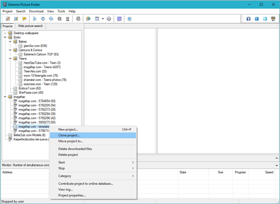This screenshot has height=204, width=280.
Task: Click the round blue info toolbar icon
Action: (x=129, y=18)
